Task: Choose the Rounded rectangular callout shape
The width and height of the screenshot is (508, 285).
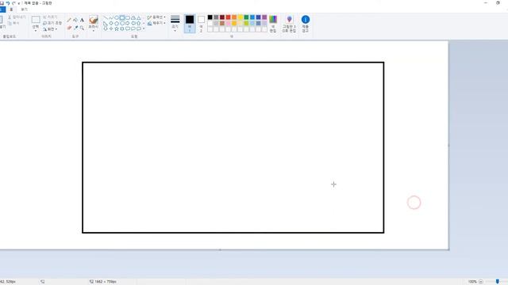Action: 128,28
